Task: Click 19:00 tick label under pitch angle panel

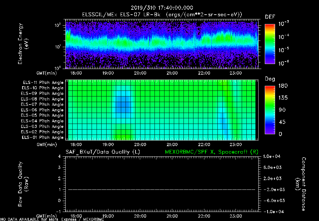Action: [x=108, y=145]
